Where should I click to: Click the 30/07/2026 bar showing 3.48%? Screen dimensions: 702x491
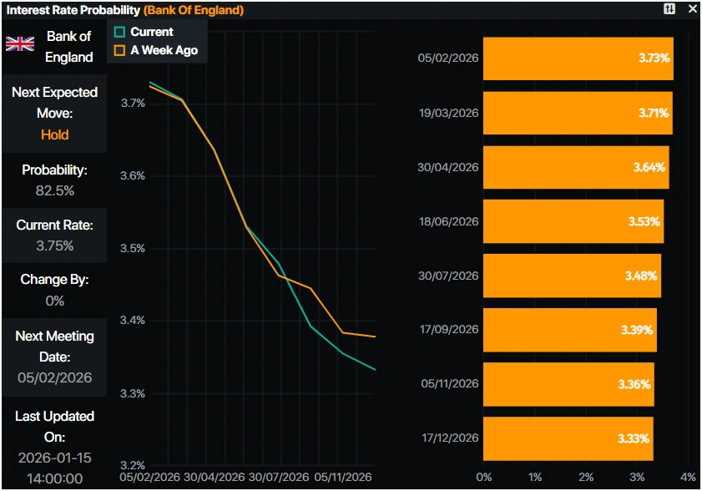point(572,276)
